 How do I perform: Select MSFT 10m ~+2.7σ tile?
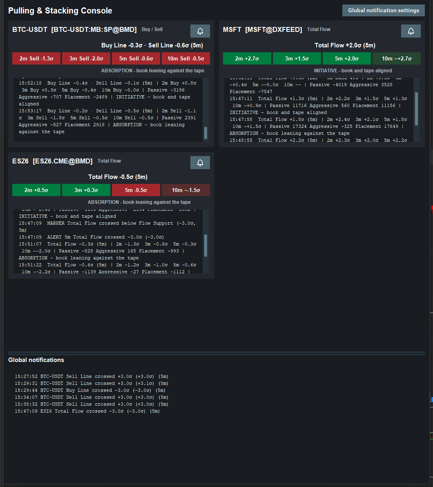click(397, 58)
